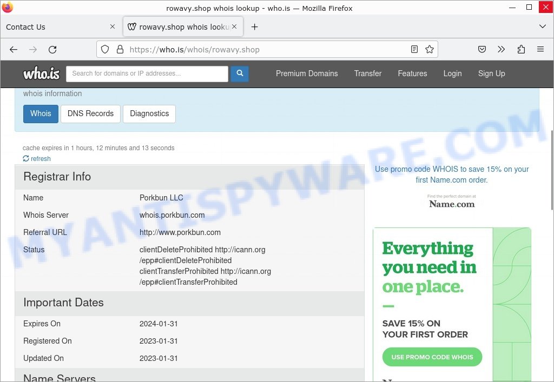This screenshot has height=382, width=554.
Task: Click the blue search magnifier button
Action: (x=240, y=73)
